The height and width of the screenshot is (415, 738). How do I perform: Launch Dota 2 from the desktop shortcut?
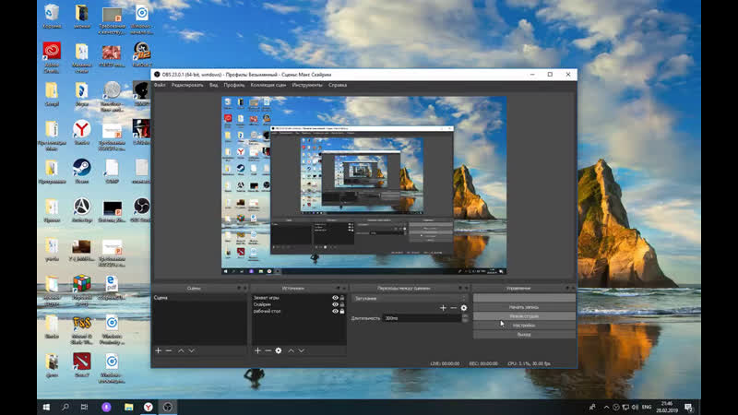point(81,365)
